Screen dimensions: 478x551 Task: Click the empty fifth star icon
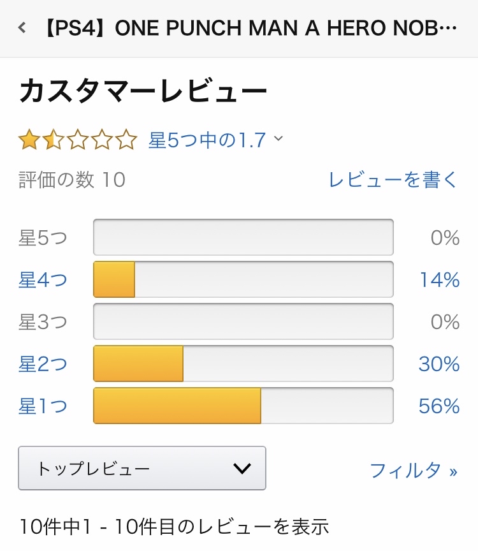tap(126, 139)
